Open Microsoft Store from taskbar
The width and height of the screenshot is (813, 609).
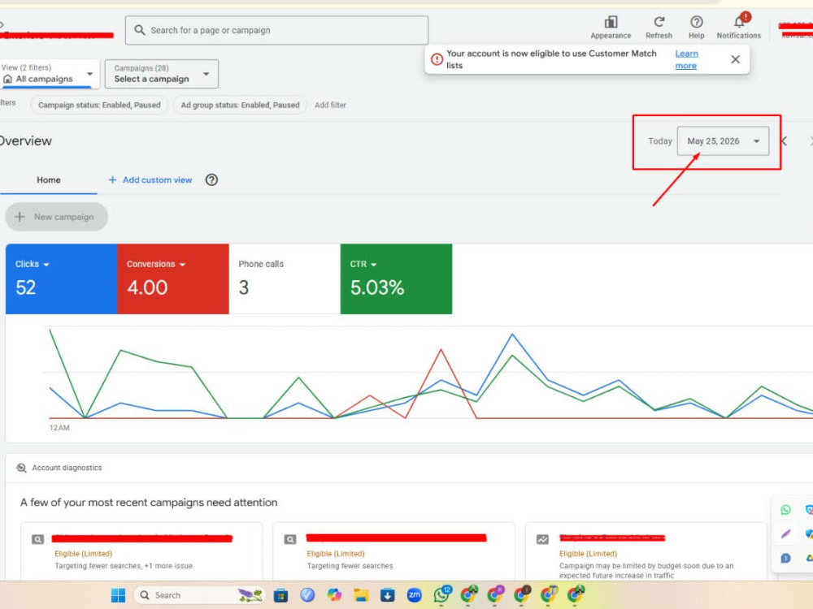coord(280,595)
